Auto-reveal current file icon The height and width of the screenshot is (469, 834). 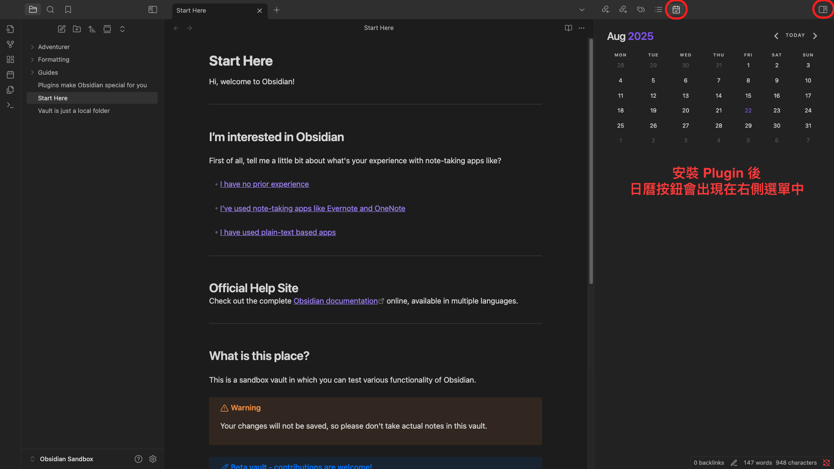pos(107,29)
